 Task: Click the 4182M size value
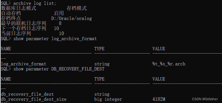[x=159, y=99]
